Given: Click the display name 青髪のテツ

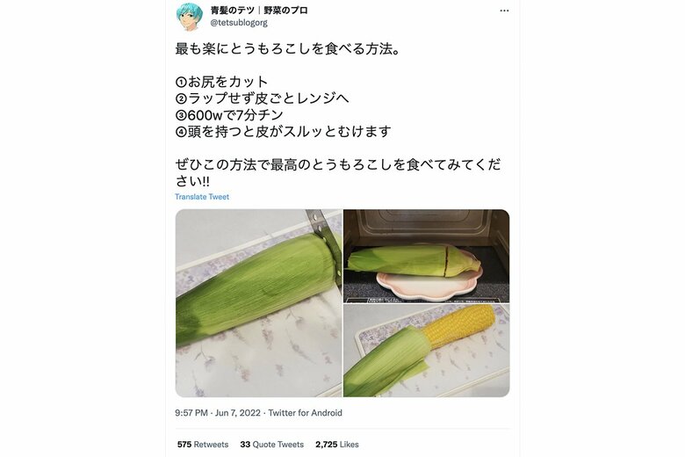Looking at the screenshot, I should tap(233, 10).
